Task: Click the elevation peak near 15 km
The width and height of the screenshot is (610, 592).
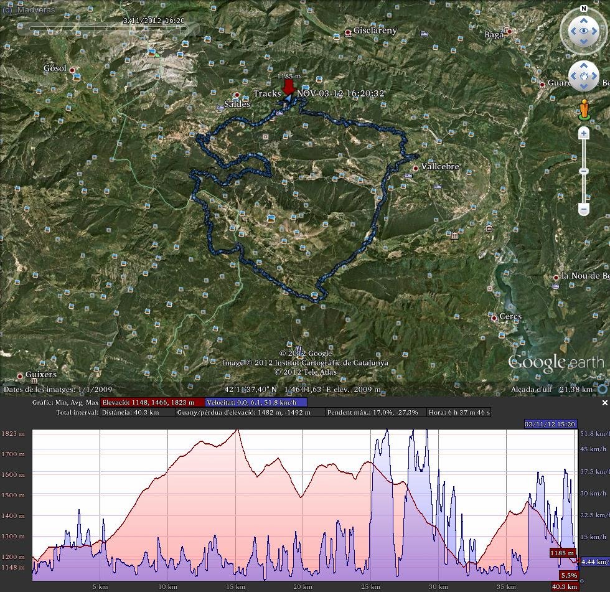Action: (x=237, y=430)
